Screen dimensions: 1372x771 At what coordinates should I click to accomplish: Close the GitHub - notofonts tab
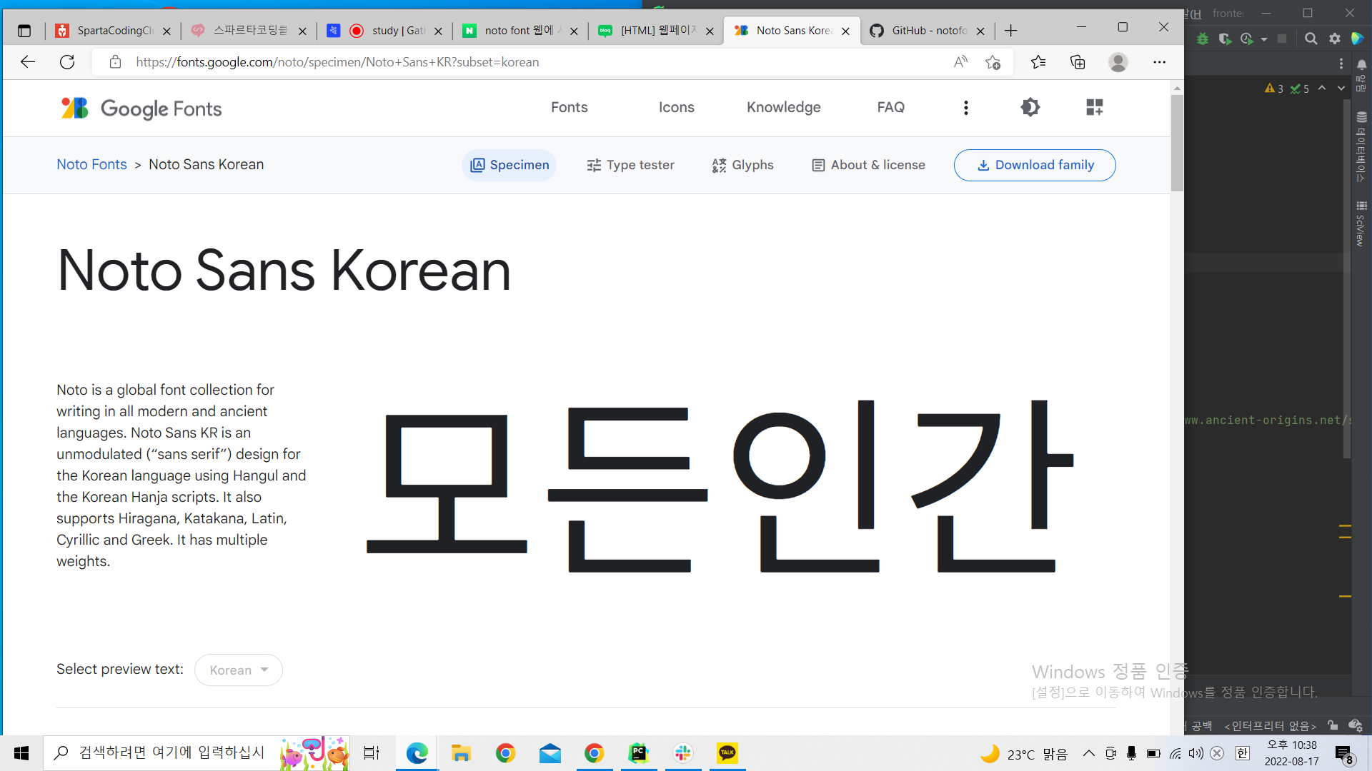[x=980, y=31]
